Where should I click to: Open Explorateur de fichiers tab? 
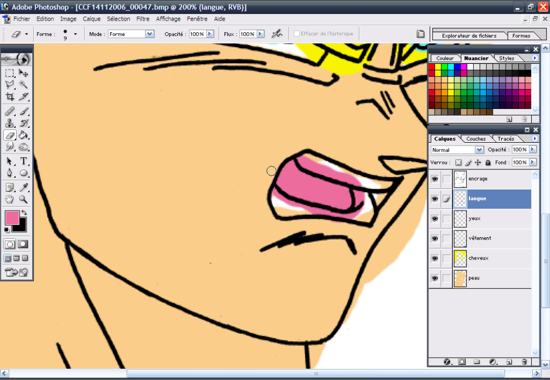(469, 36)
